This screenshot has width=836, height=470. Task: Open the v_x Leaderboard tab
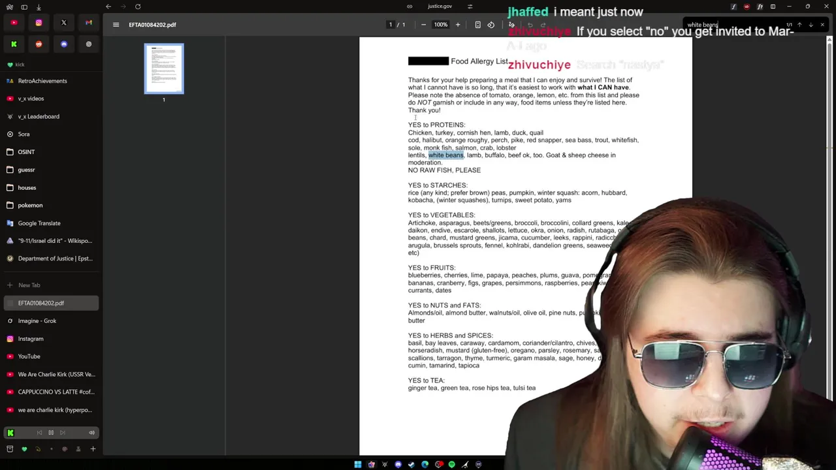tap(51, 116)
